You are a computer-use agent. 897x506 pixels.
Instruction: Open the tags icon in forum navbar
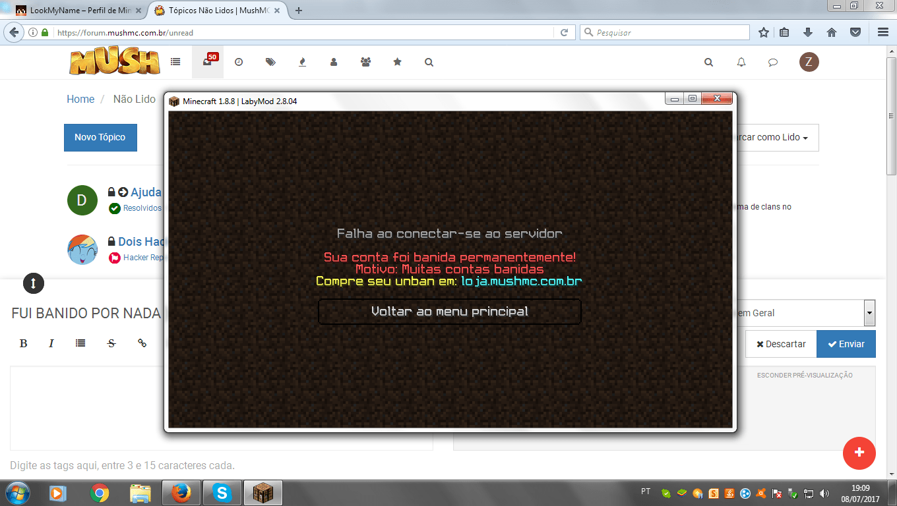click(270, 62)
